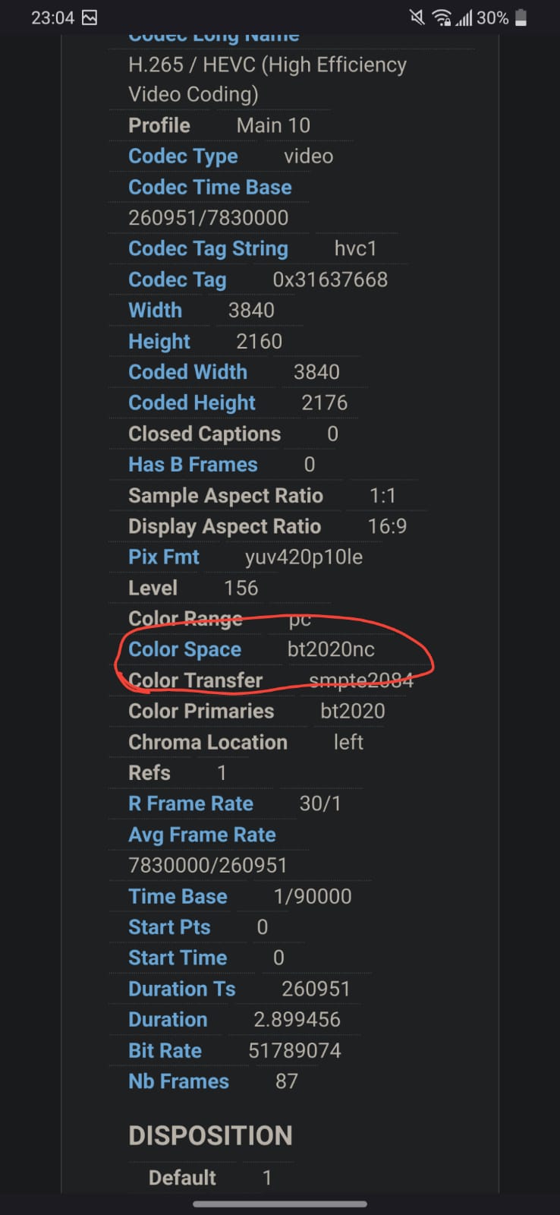This screenshot has width=560, height=1215.
Task: Click the Has B Frames link
Action: (x=193, y=464)
